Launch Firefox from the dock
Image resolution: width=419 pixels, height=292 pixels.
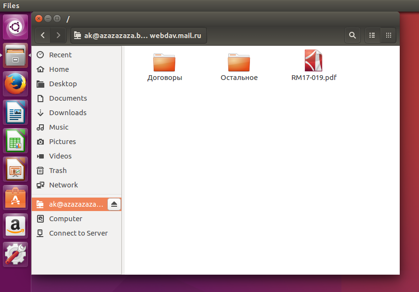click(16, 84)
